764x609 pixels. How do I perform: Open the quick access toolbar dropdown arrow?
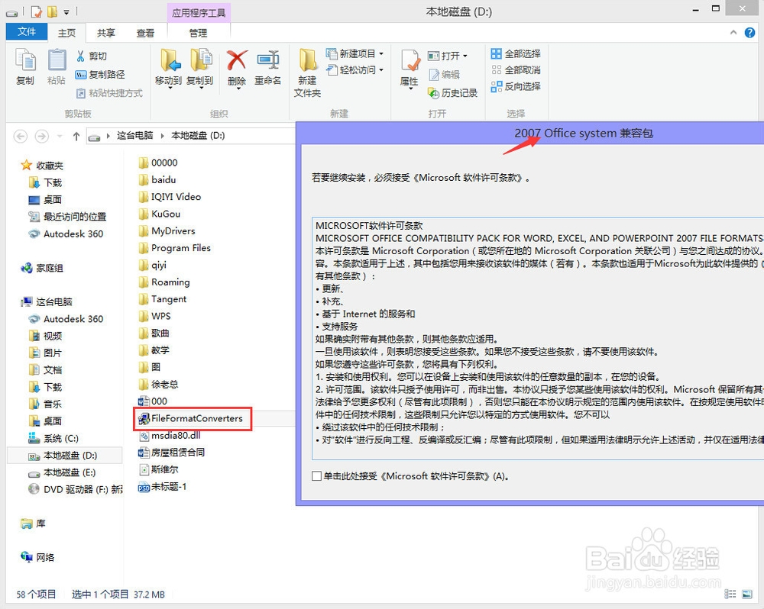pyautogui.click(x=66, y=11)
